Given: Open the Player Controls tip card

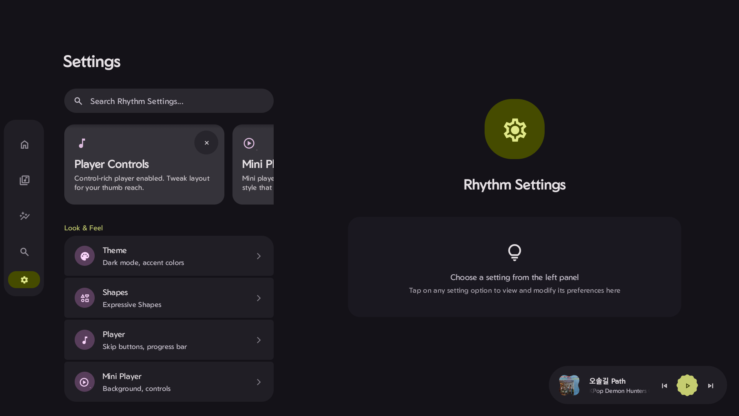Looking at the screenshot, I should [x=144, y=164].
